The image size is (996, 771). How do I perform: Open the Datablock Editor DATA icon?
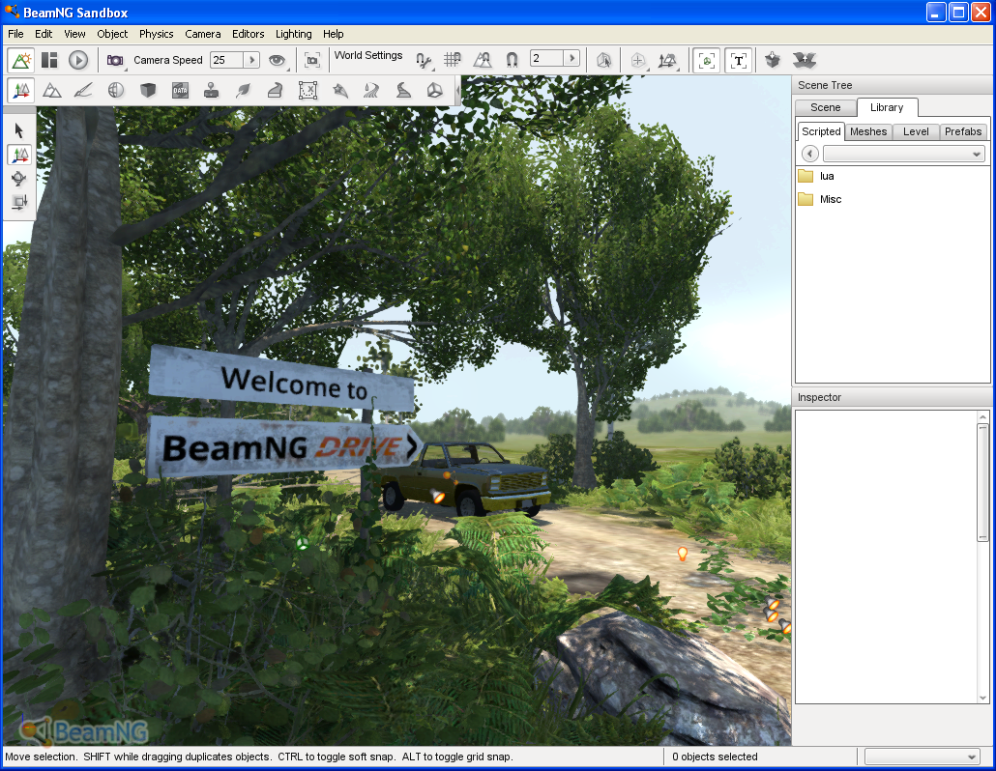point(181,91)
